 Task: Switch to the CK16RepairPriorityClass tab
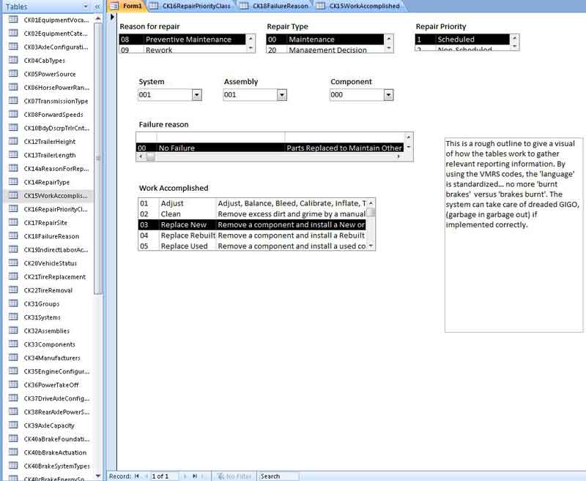point(190,6)
